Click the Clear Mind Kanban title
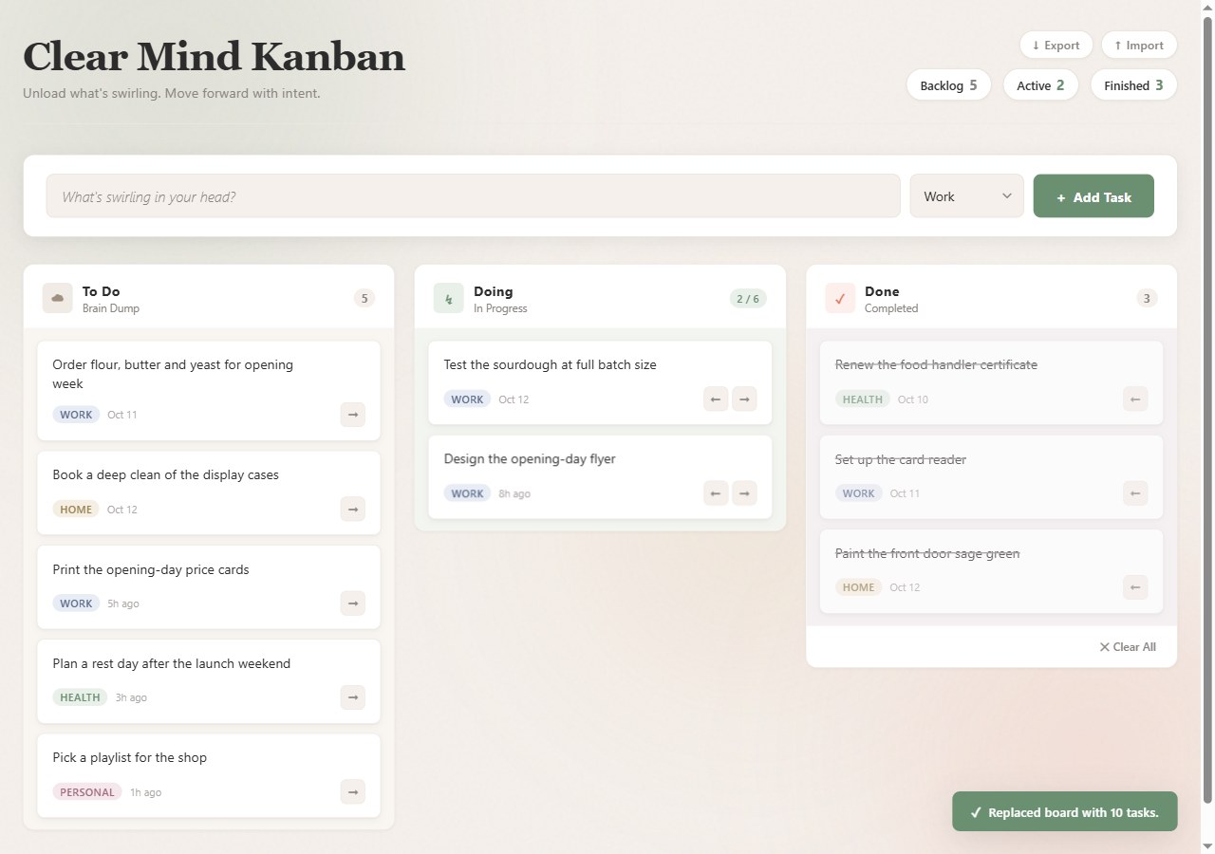 coord(214,57)
